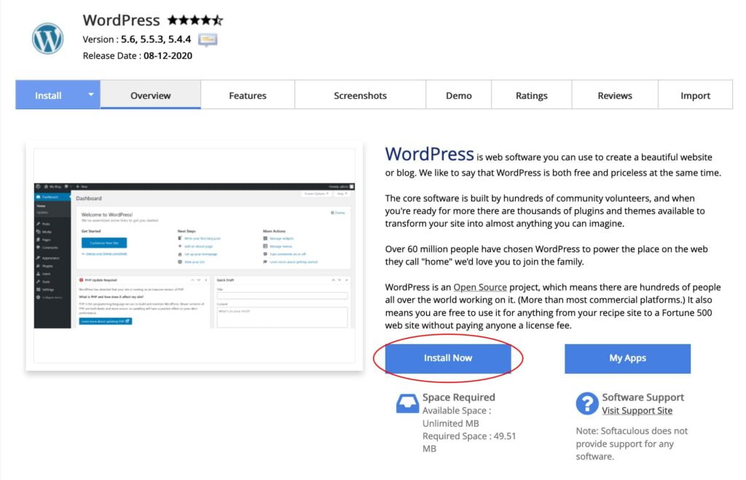Click the Software Support heading
Image resolution: width=746 pixels, height=480 pixels.
(x=643, y=397)
